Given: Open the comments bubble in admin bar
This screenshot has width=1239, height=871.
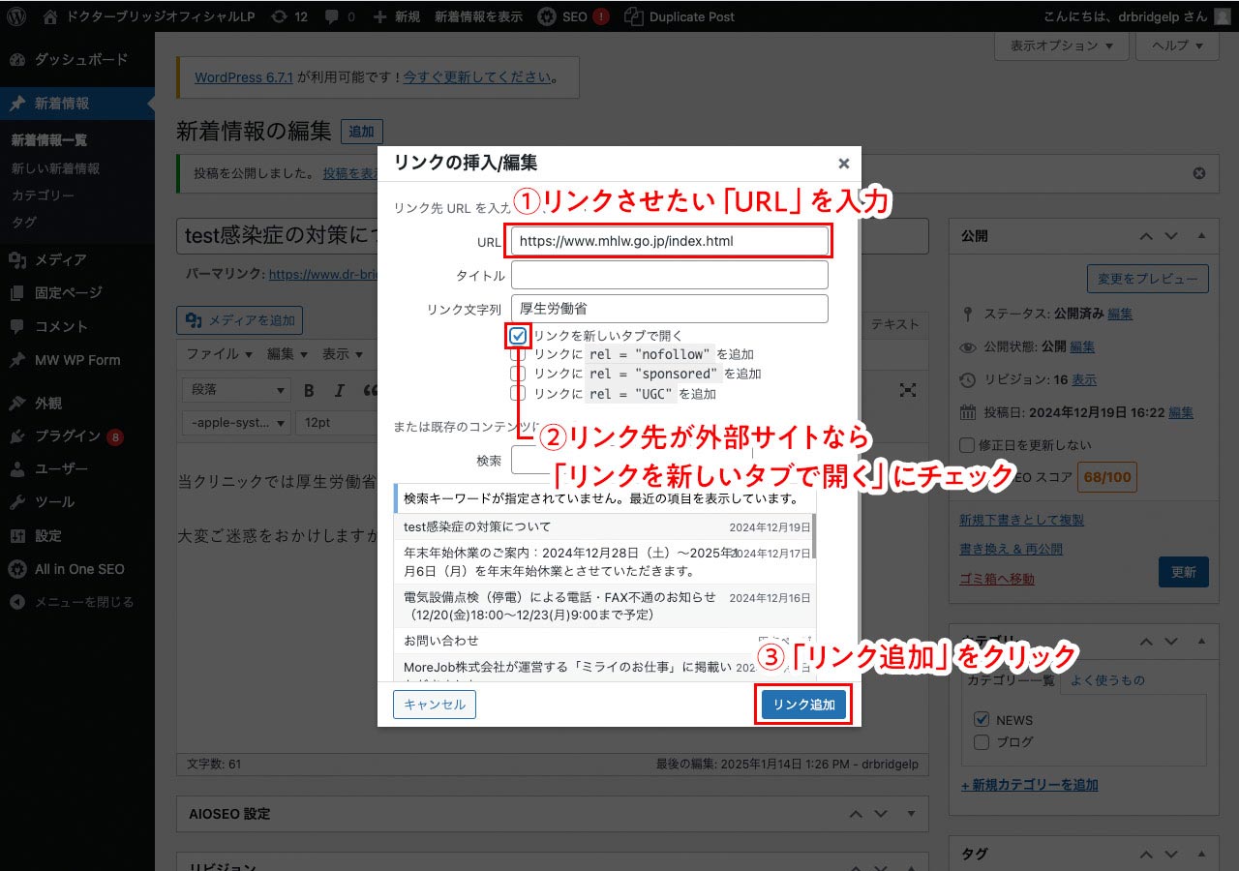Looking at the screenshot, I should pyautogui.click(x=340, y=16).
